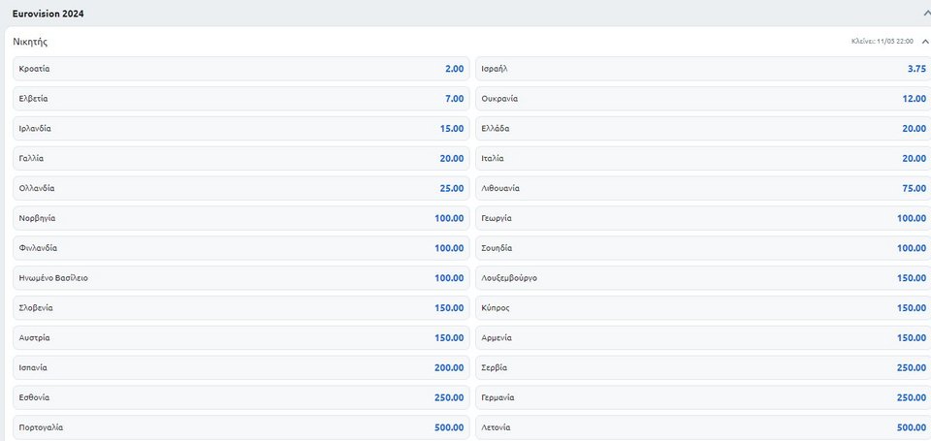Pick Ουκρανία odds 12.00

pos(703,99)
